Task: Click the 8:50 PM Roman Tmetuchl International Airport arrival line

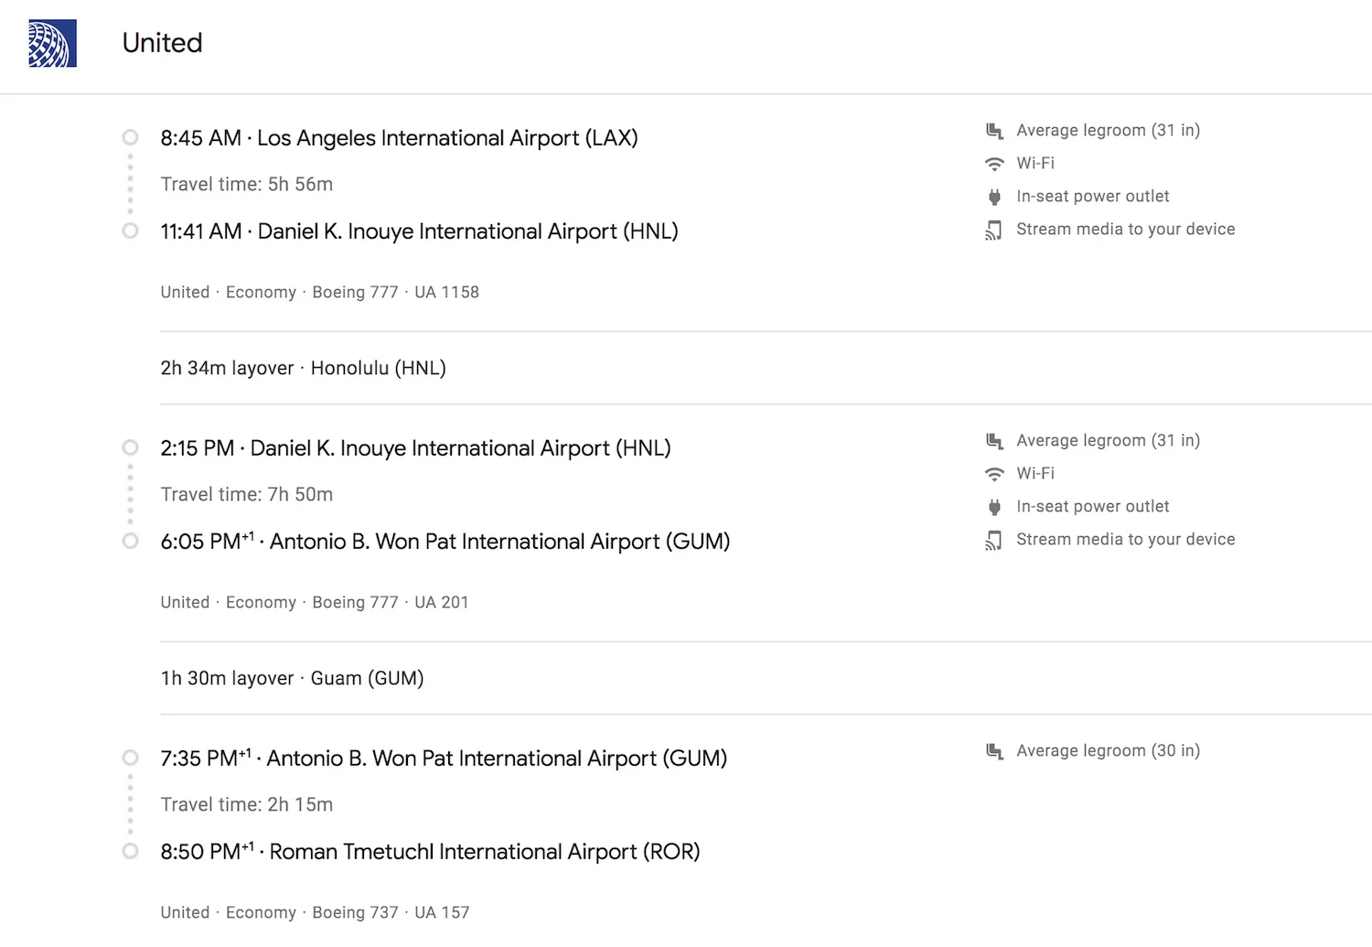Action: coord(431,852)
